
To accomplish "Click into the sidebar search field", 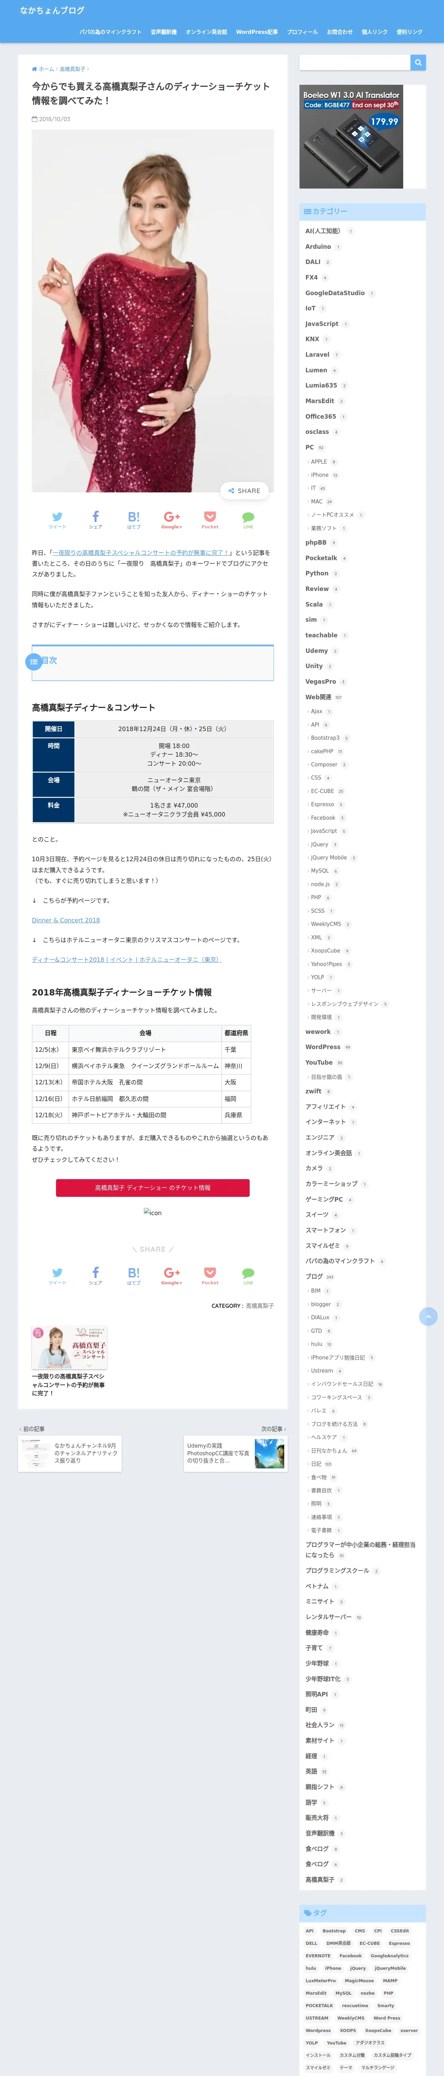I will click(x=354, y=62).
